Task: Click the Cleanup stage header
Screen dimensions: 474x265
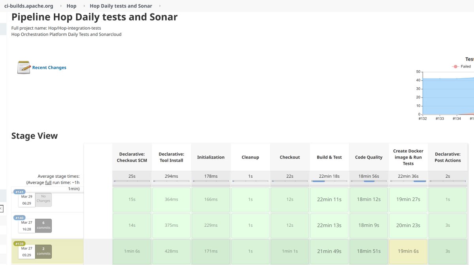Action: point(250,157)
